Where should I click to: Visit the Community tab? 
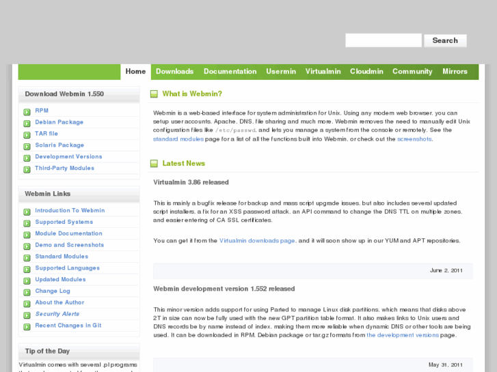click(x=412, y=72)
